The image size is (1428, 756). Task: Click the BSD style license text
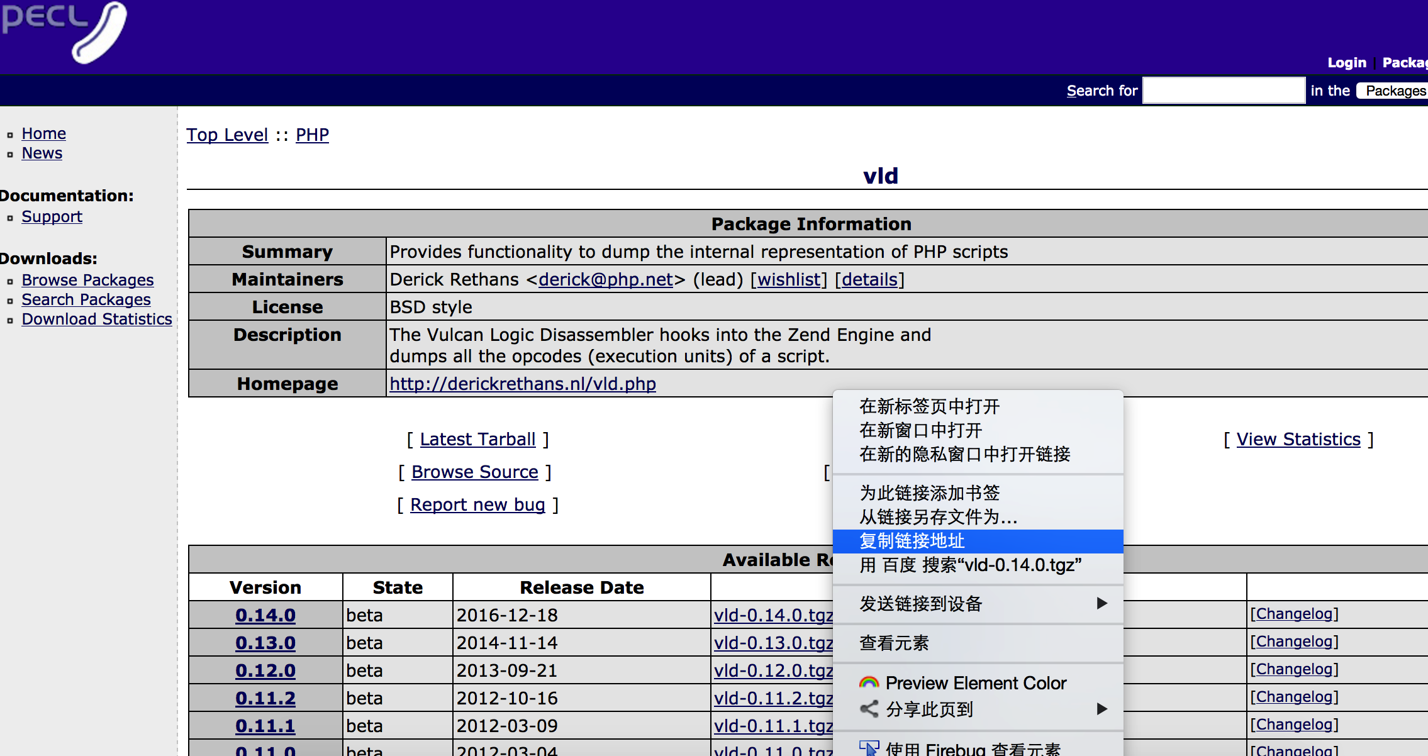[x=431, y=307]
